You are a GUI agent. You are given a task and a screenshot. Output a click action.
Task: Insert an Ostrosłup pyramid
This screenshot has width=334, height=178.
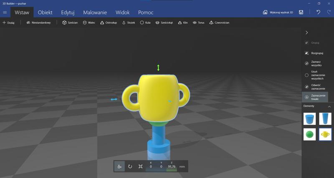click(109, 23)
